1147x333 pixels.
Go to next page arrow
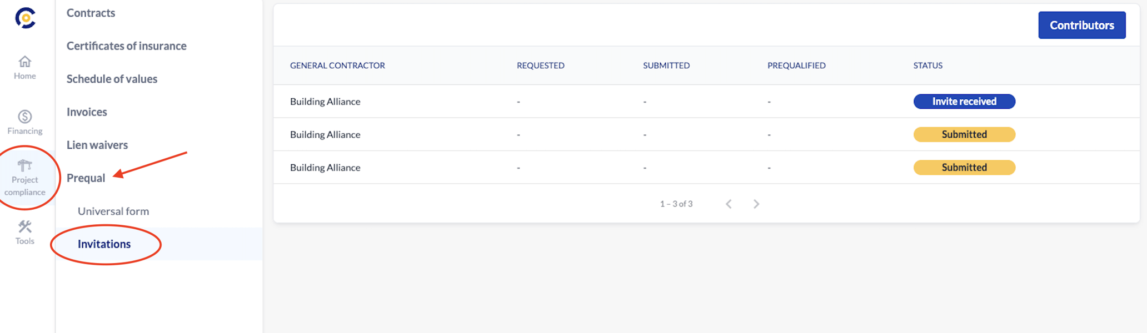756,204
